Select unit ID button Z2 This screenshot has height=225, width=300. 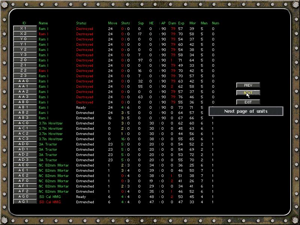point(25,70)
